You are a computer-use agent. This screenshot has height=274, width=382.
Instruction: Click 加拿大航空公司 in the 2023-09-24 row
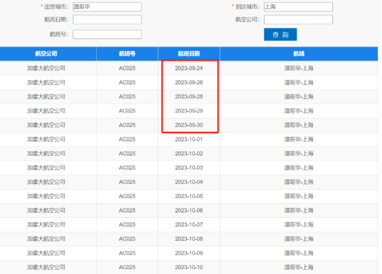click(x=46, y=68)
